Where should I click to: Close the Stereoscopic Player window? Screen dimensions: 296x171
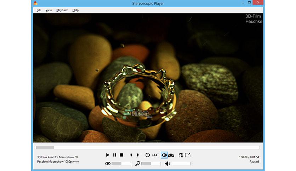click(x=258, y=2)
